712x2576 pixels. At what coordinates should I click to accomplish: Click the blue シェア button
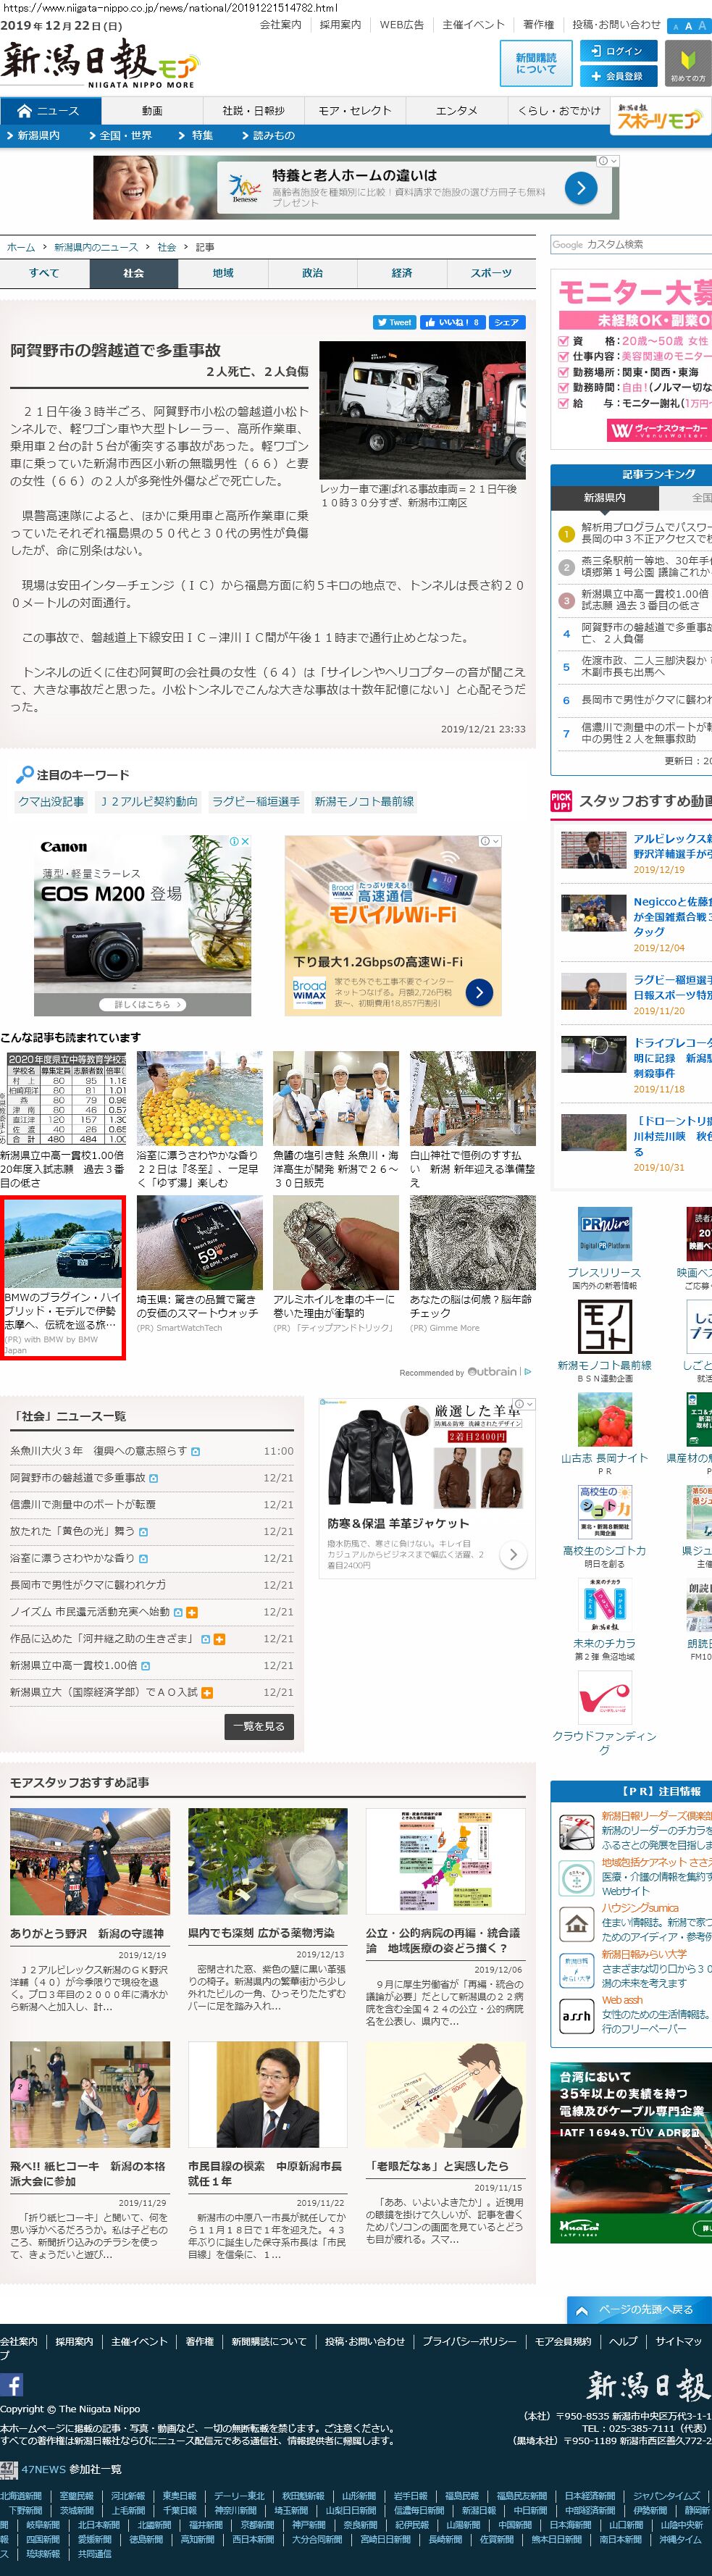[507, 322]
